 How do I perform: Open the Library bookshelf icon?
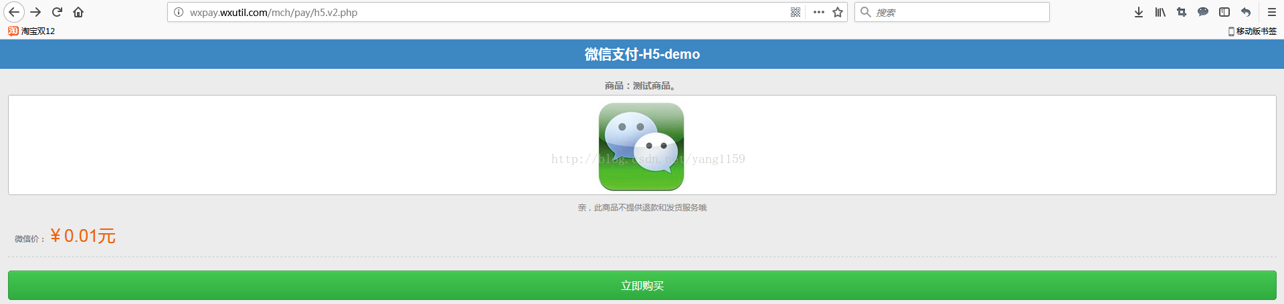pos(1160,12)
